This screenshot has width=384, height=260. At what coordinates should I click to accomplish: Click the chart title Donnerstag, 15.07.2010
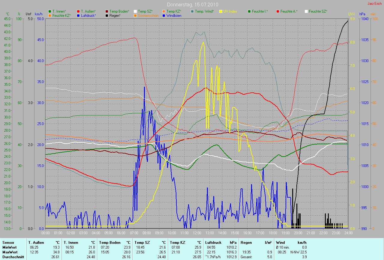[193, 5]
